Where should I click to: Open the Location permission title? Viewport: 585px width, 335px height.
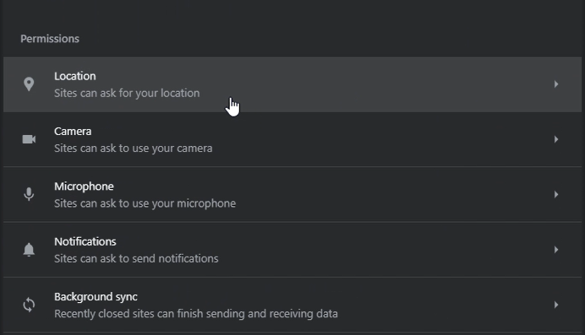coord(75,76)
